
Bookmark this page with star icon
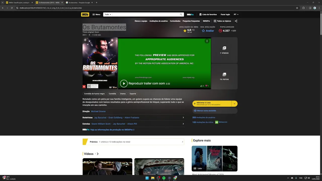(x=297, y=8)
